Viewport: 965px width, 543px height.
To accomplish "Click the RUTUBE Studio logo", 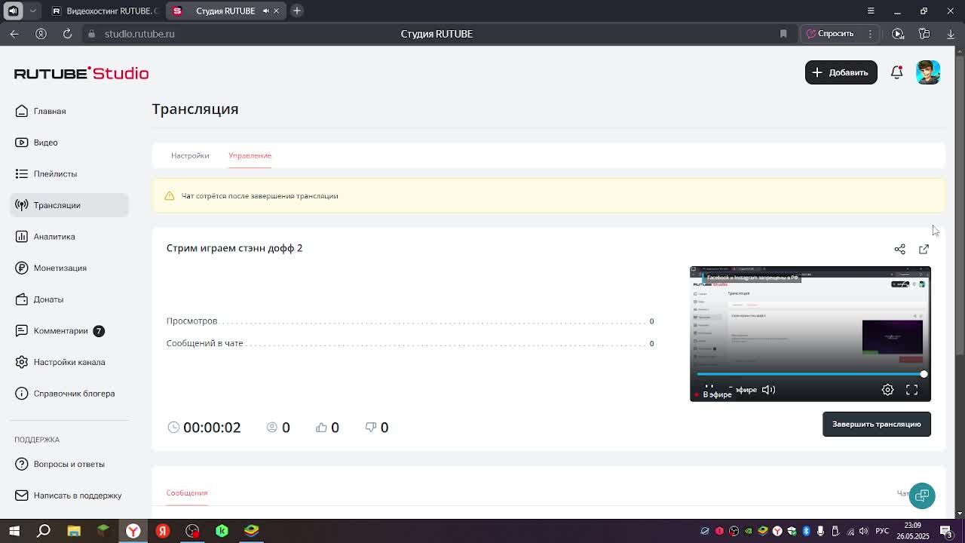I will click(81, 73).
